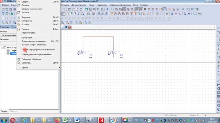Choose Открыть в новом окне
Image resolution: width=220 pixels, height=123 pixels.
coord(32,9)
